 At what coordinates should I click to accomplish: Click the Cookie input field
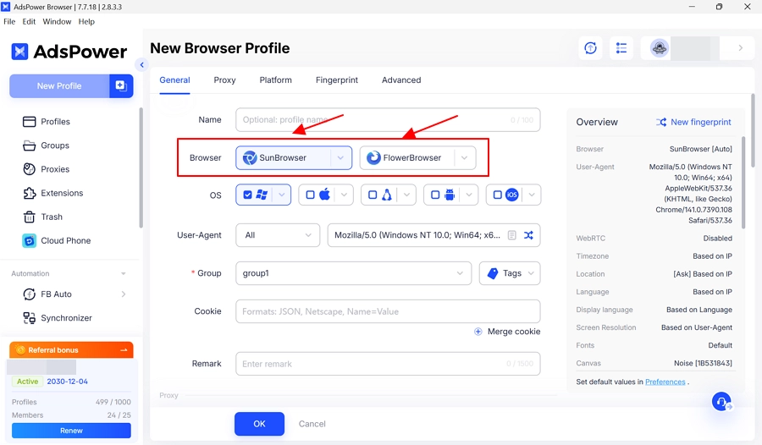click(x=388, y=311)
